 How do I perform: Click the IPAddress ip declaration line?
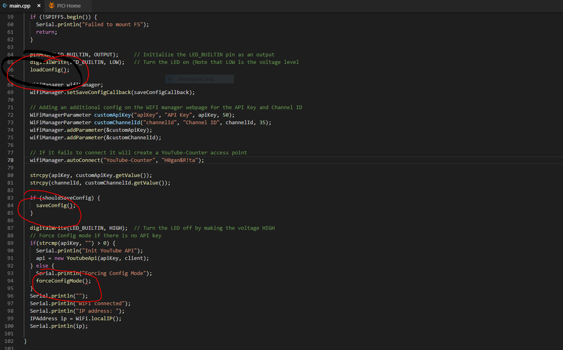75,318
